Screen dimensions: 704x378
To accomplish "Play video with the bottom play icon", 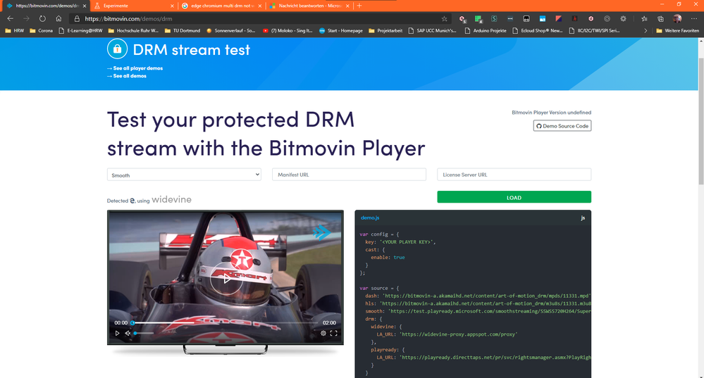I will coord(117,333).
